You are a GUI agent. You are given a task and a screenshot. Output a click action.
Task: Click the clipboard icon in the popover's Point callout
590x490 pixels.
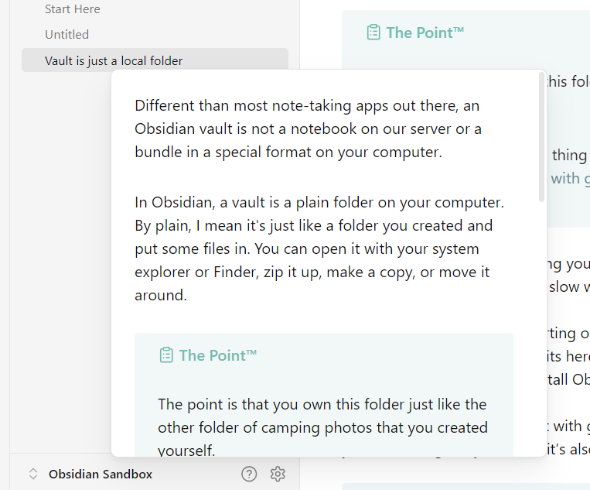[166, 355]
